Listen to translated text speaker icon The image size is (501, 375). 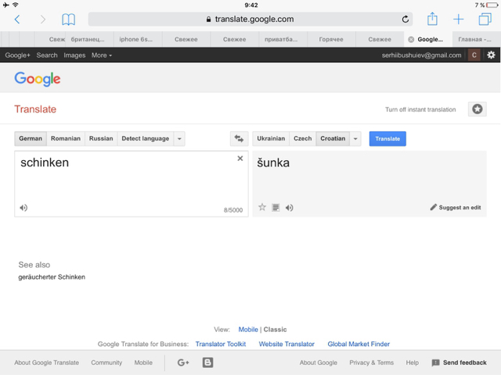tap(289, 208)
